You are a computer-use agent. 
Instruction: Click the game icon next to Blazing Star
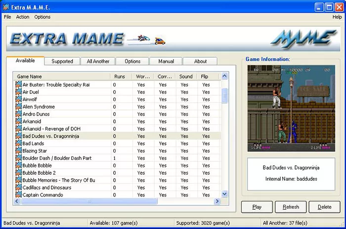19,151
